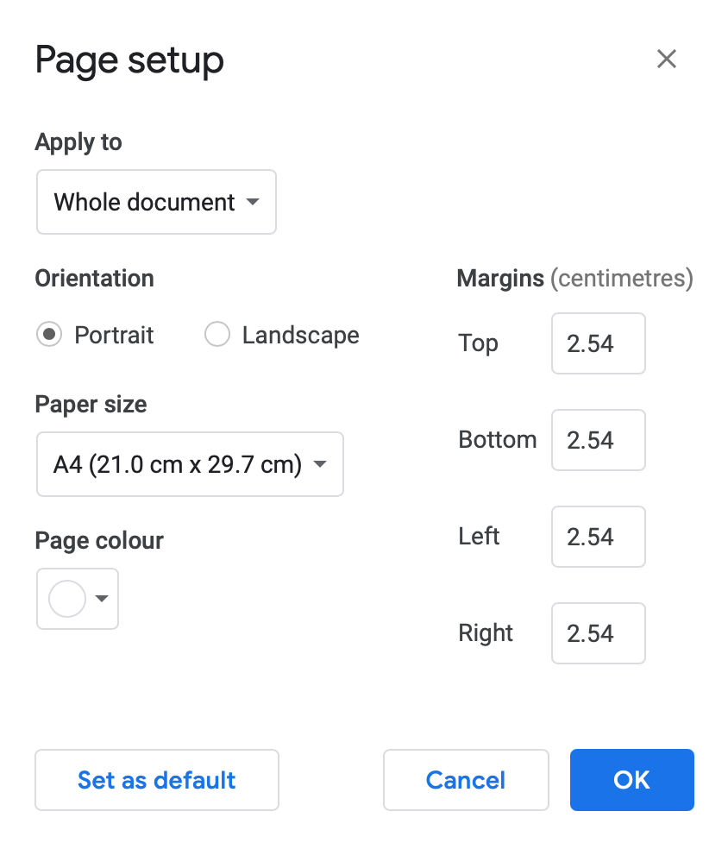Open the Paper size A4 dropdown
This screenshot has height=849, width=728.
(190, 465)
